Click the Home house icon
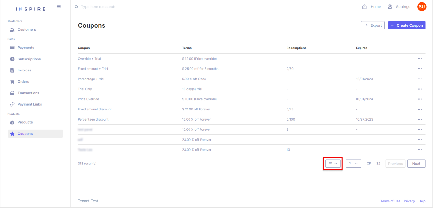Viewport: 433px width, 208px height. pos(365,7)
